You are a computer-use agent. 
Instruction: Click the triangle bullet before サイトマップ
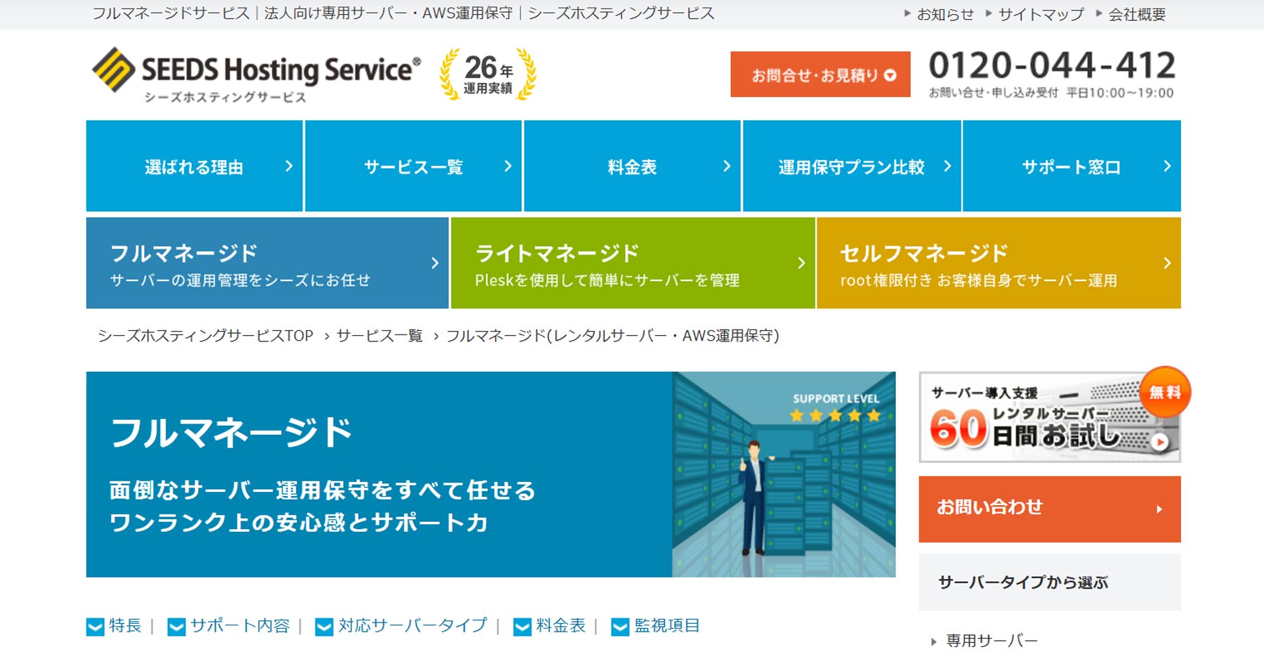pos(989,13)
